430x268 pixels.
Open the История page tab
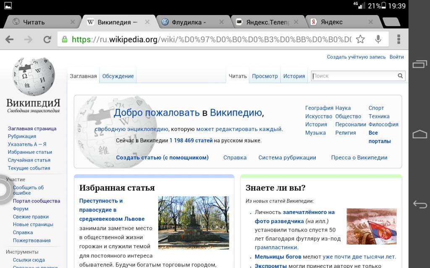pyautogui.click(x=294, y=76)
